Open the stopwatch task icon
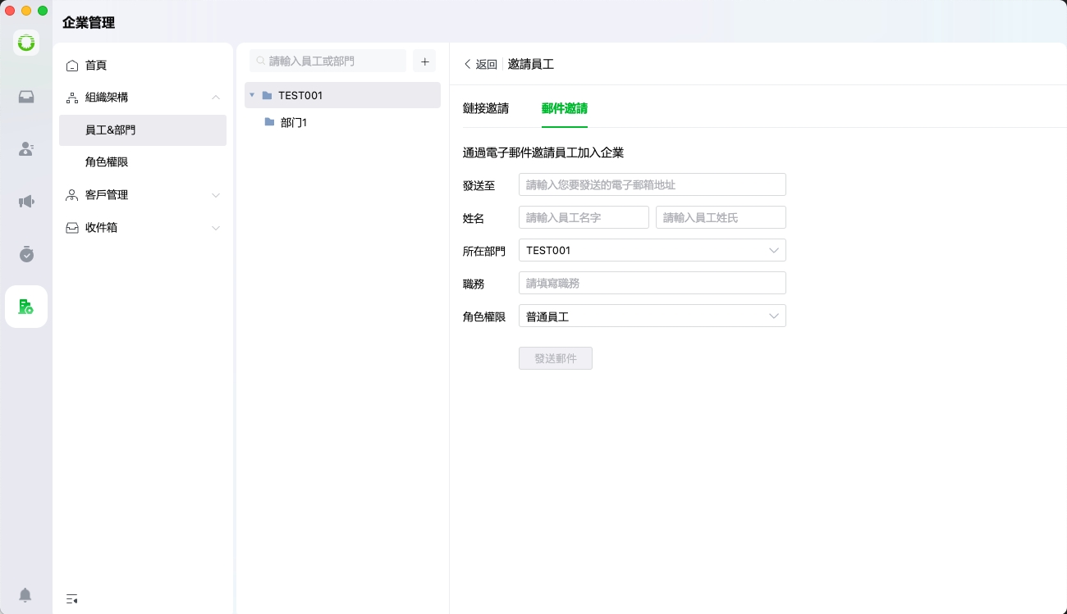 (26, 254)
